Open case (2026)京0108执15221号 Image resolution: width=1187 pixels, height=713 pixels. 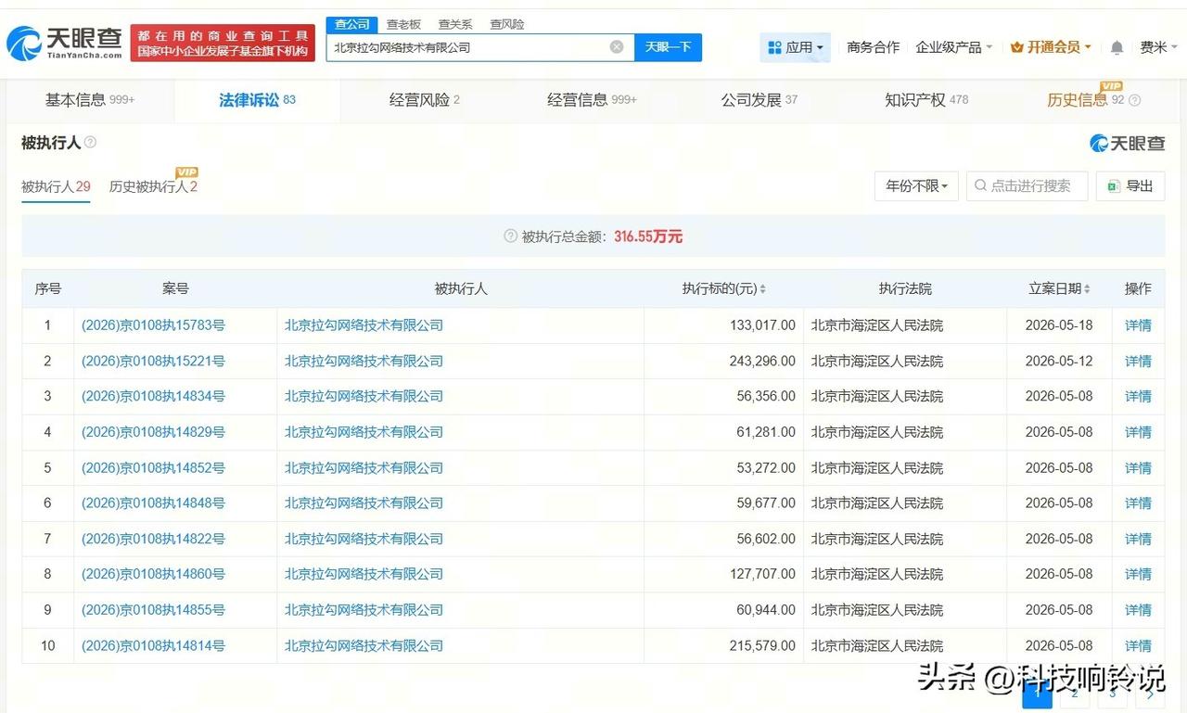153,361
